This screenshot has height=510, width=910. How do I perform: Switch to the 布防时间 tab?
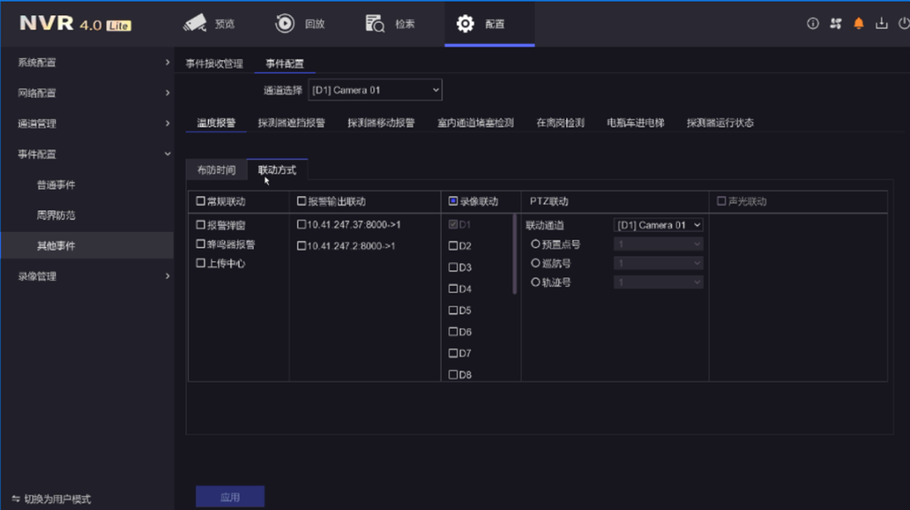217,170
